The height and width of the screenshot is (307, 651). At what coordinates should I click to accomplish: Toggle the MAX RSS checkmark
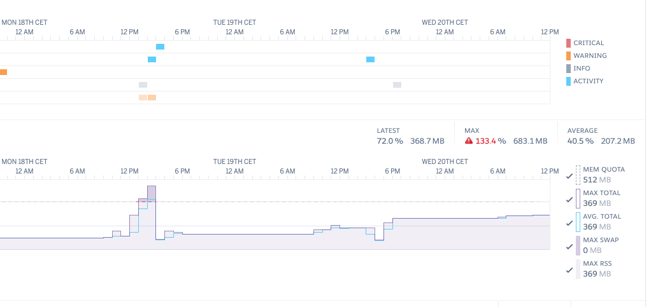[569, 271]
